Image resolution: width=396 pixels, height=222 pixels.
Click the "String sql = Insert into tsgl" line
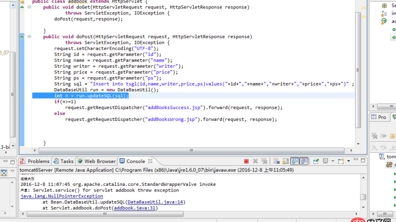(204, 84)
